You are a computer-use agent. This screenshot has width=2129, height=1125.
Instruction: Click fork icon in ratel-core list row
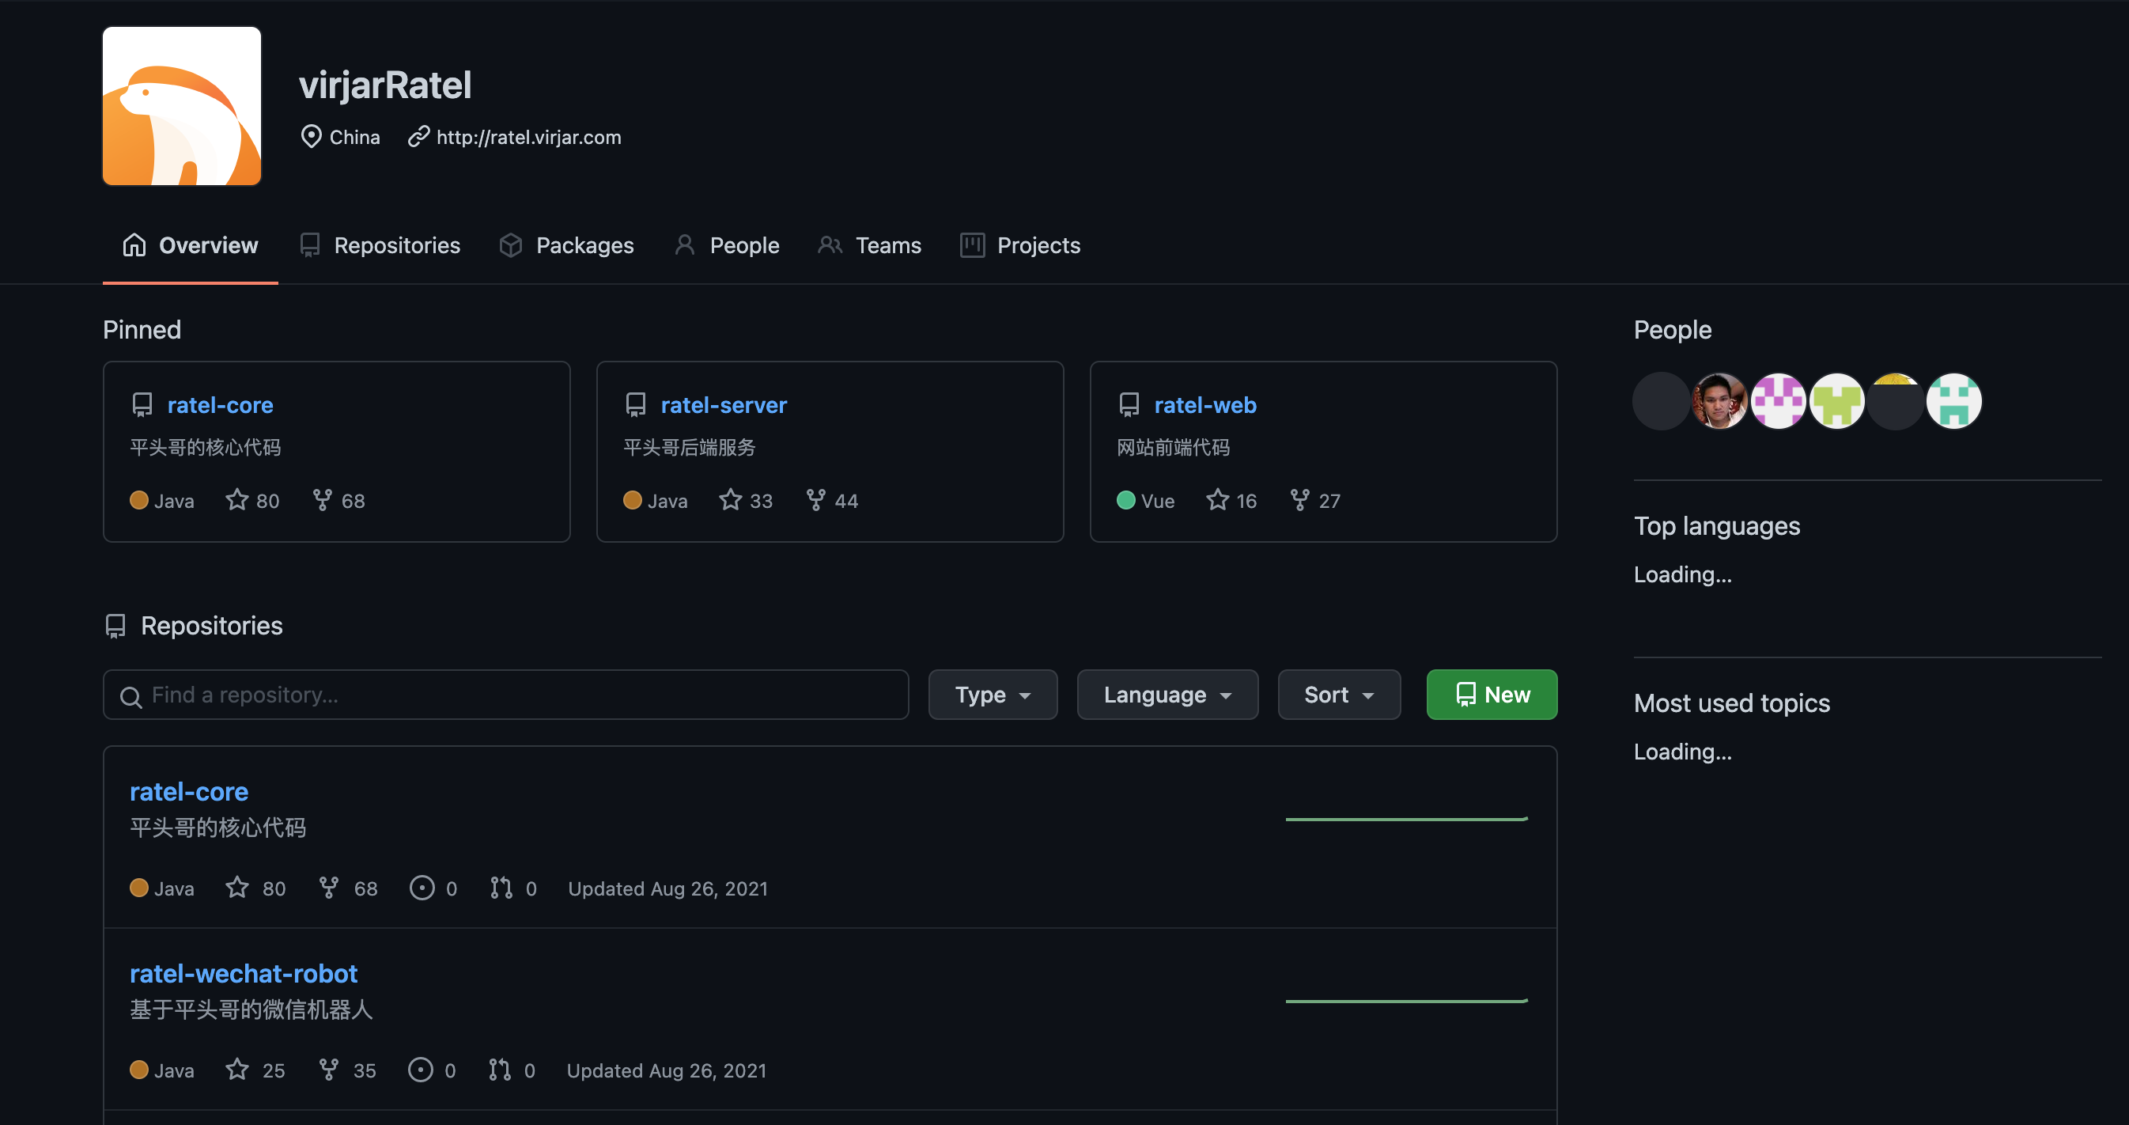[328, 888]
